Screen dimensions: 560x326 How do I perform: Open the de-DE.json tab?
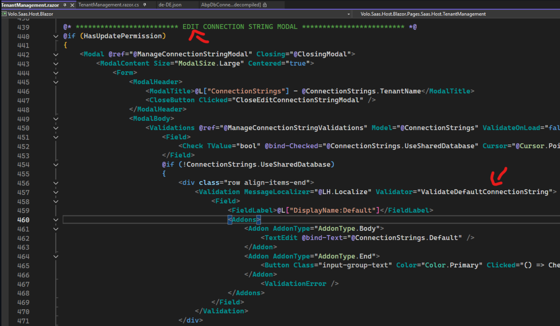pos(170,5)
